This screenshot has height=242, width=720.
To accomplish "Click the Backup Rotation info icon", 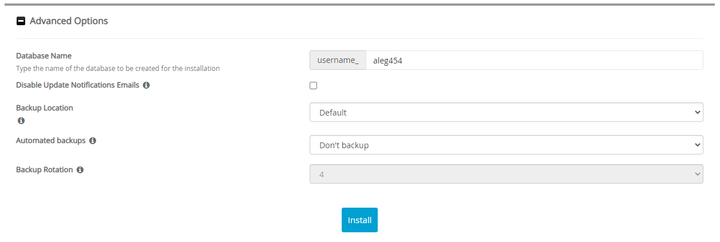I will (80, 170).
